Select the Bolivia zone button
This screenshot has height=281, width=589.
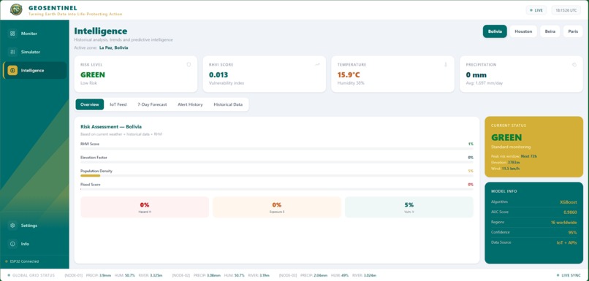pyautogui.click(x=495, y=31)
